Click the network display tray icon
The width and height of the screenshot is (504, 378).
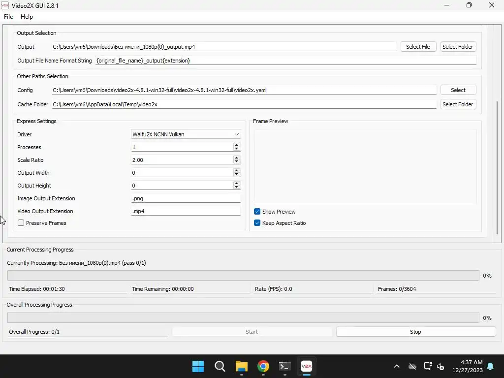(428, 366)
